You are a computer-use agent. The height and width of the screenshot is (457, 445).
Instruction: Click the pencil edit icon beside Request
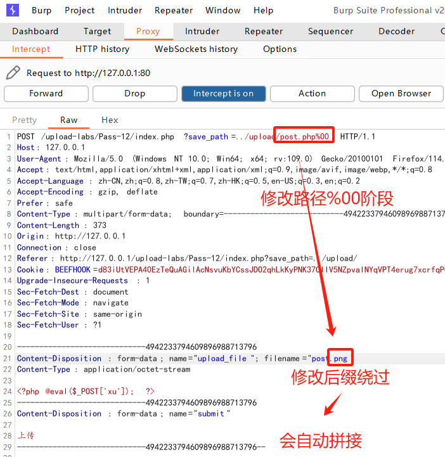tap(13, 72)
